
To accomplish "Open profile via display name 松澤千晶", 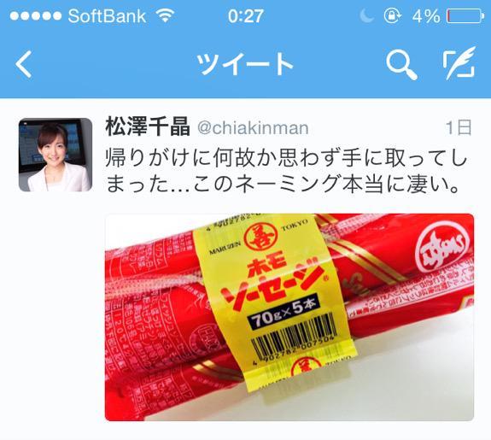I will 148,127.
